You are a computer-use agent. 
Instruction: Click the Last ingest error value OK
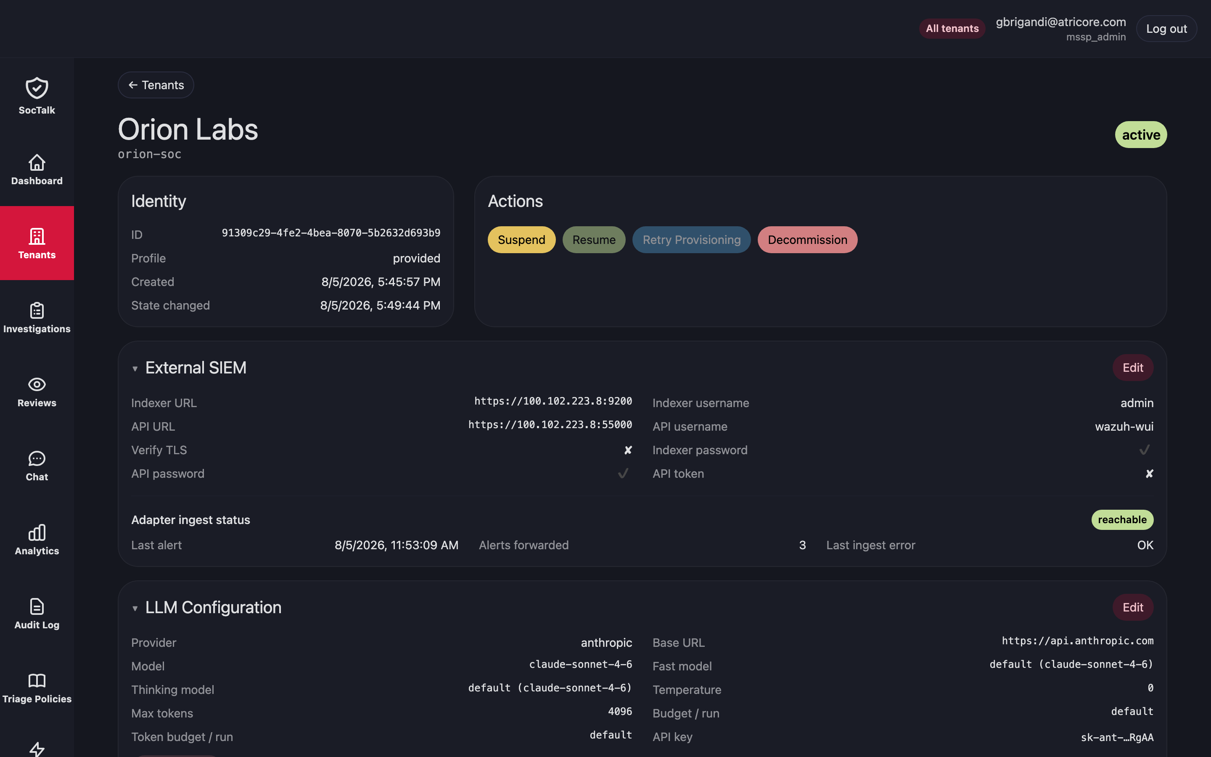pyautogui.click(x=1145, y=545)
